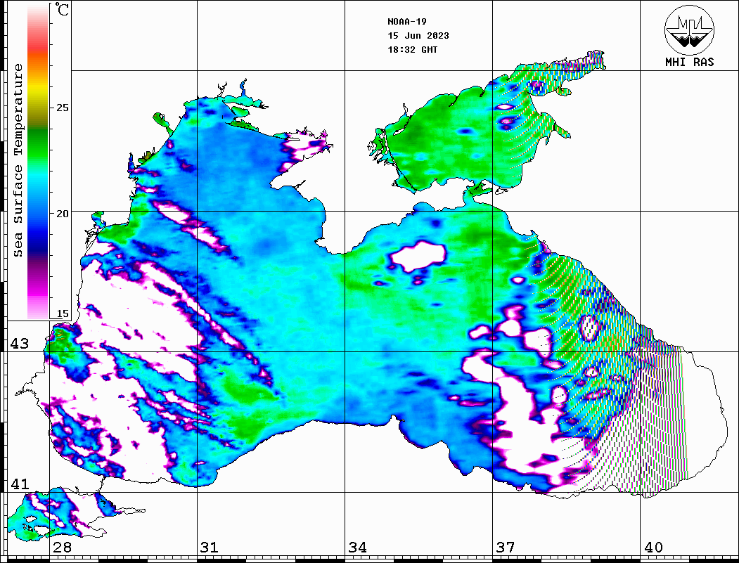Click the 18:32 GMT timestamp

tap(412, 50)
